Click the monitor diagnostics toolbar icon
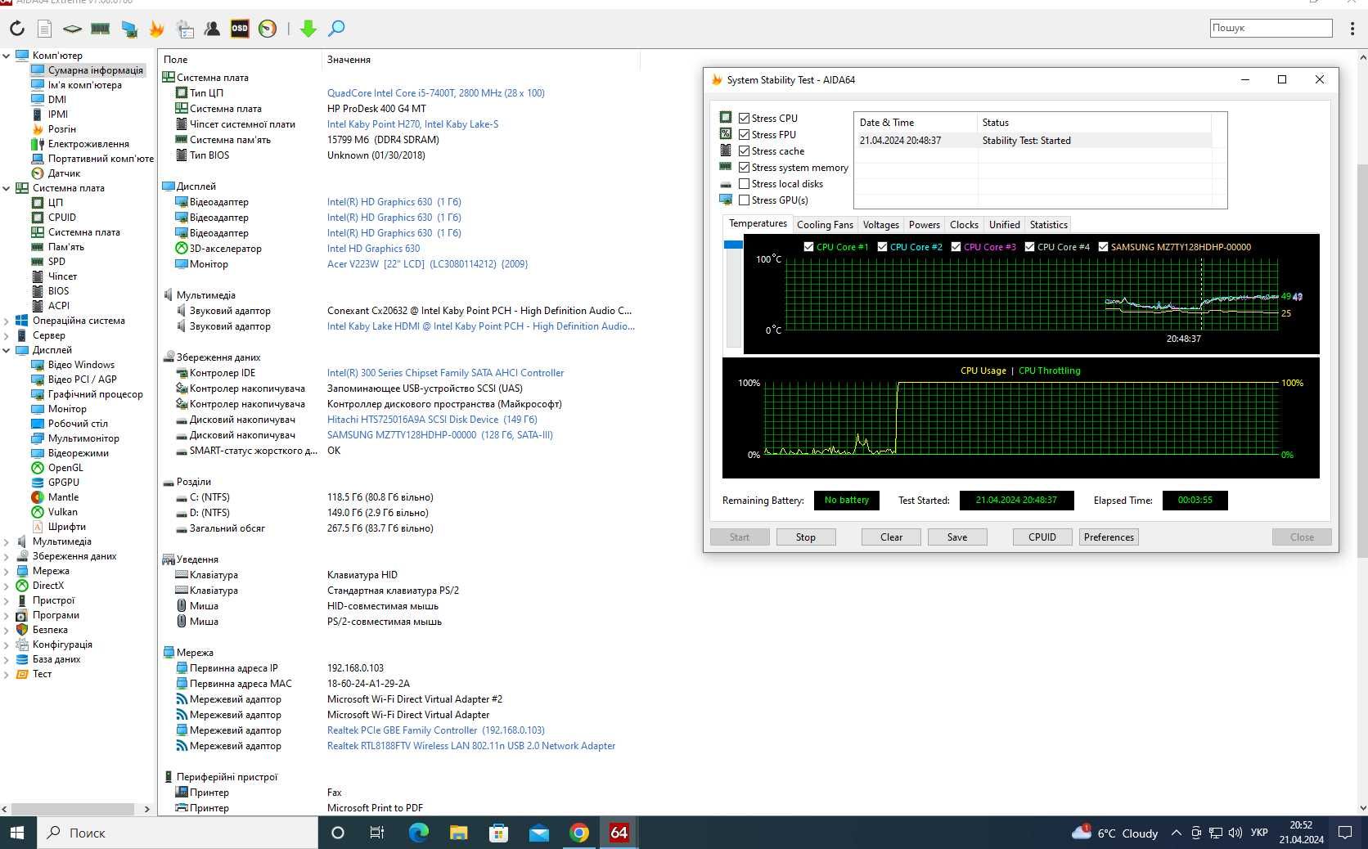This screenshot has height=849, width=1368. click(129, 29)
